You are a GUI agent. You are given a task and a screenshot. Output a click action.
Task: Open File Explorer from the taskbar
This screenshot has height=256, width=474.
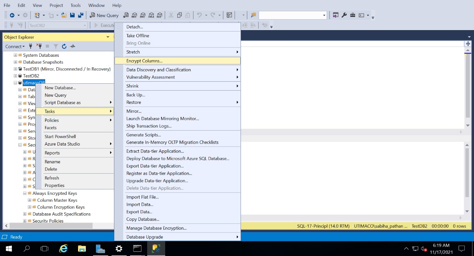point(82,248)
